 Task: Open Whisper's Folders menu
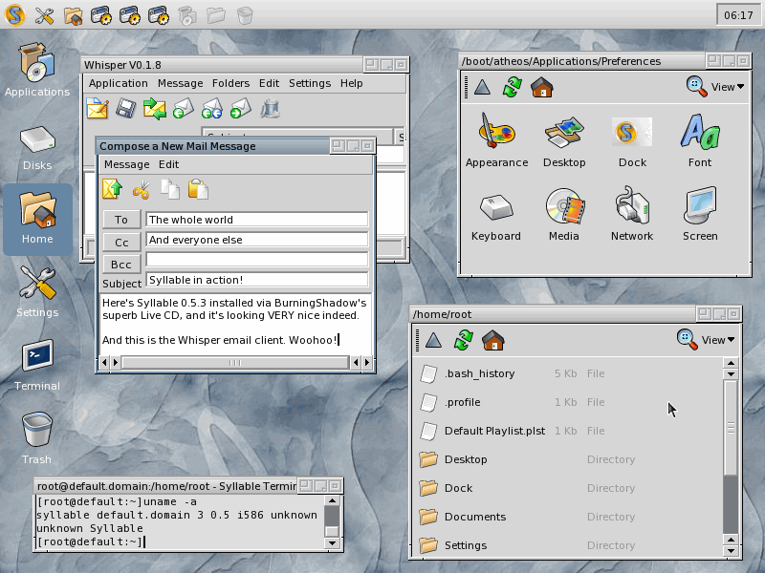point(230,83)
